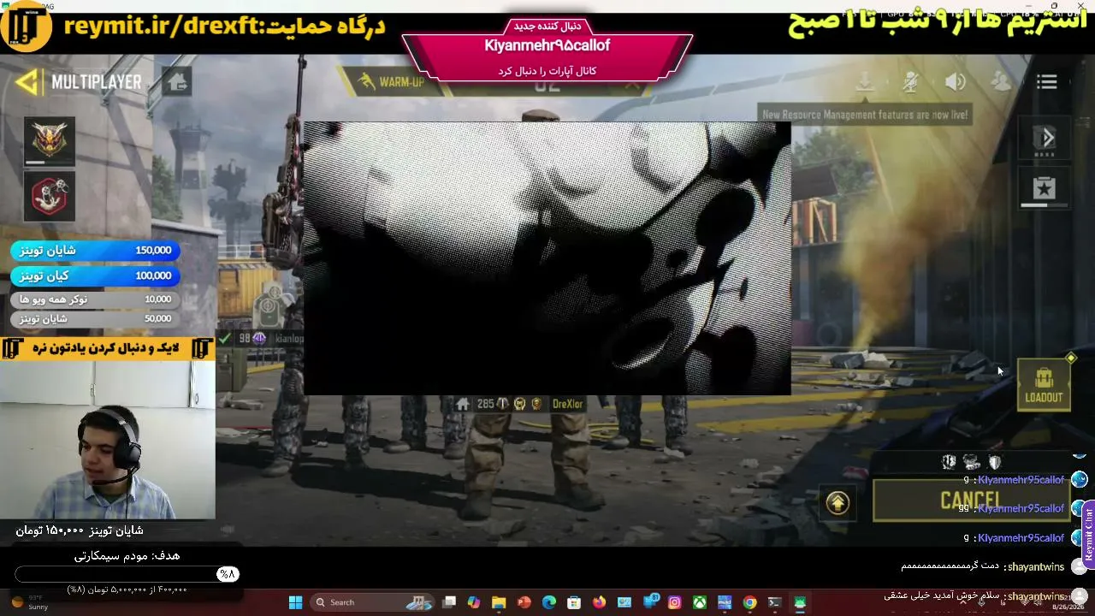Toggle the muted microphone icon

point(911,82)
